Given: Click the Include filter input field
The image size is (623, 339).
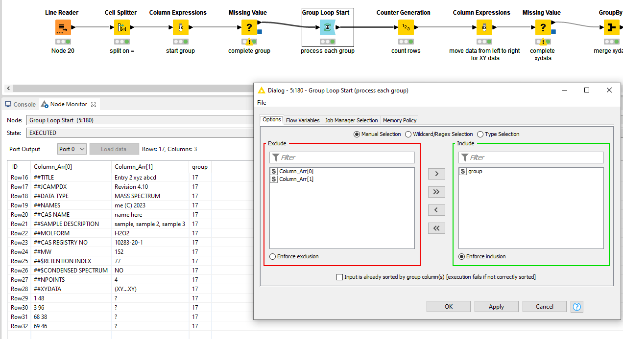Looking at the screenshot, I should 531,158.
